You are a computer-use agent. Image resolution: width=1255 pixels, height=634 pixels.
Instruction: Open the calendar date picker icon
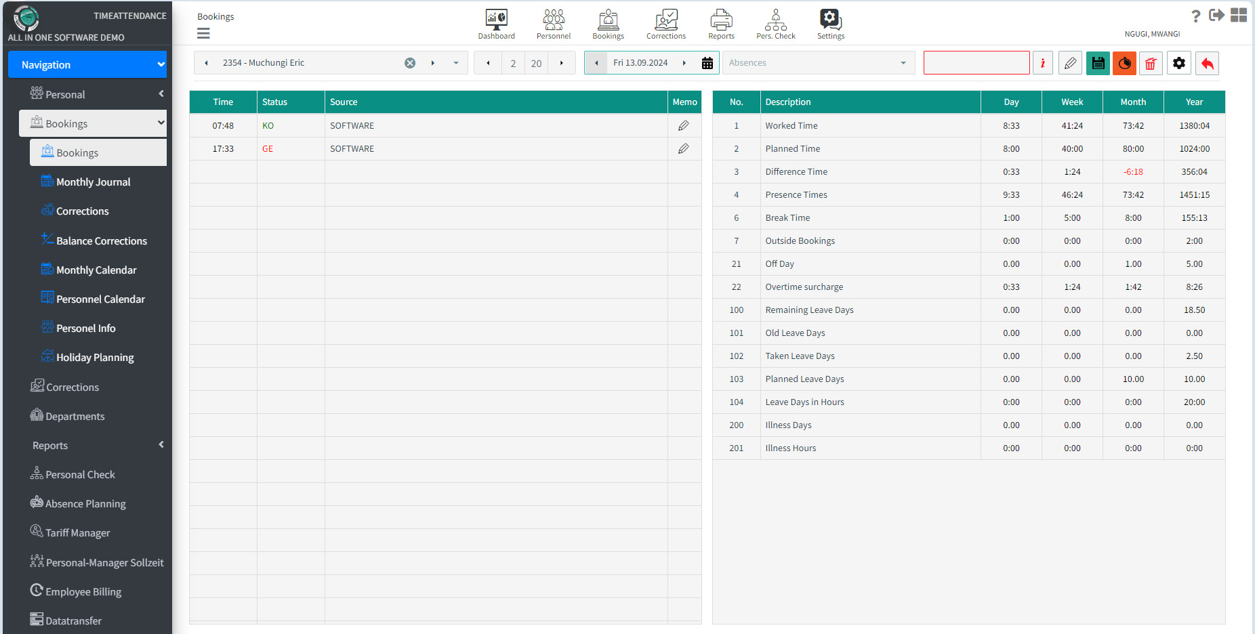click(707, 63)
